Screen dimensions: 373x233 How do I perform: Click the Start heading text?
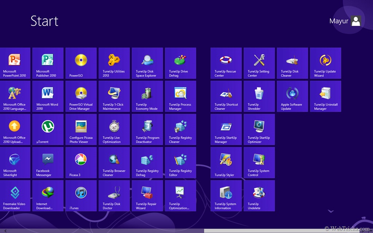tap(44, 21)
